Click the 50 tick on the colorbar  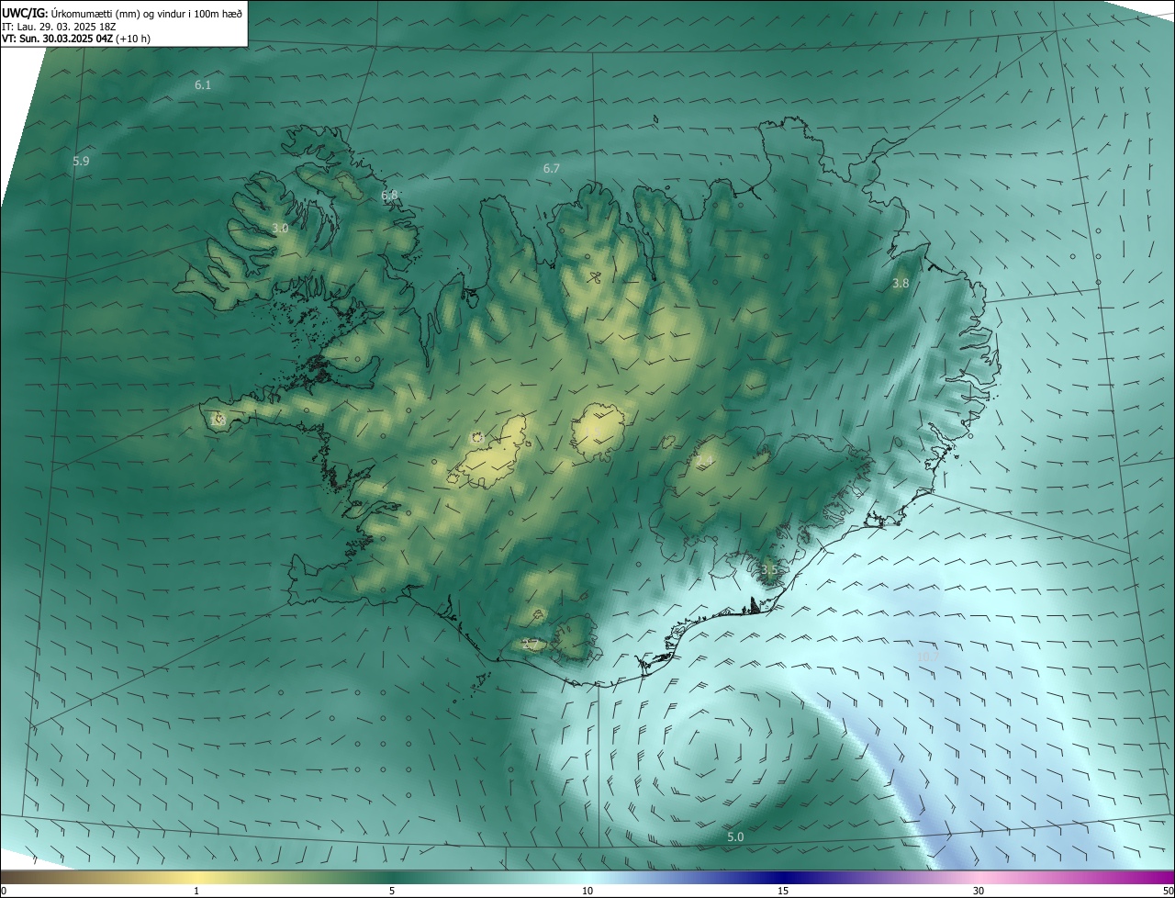1168,891
